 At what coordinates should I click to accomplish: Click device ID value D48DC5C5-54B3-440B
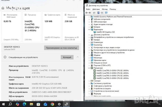pyautogui.click(x=51, y=92)
